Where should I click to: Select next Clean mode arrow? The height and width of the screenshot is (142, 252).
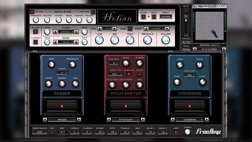pyautogui.click(x=77, y=32)
